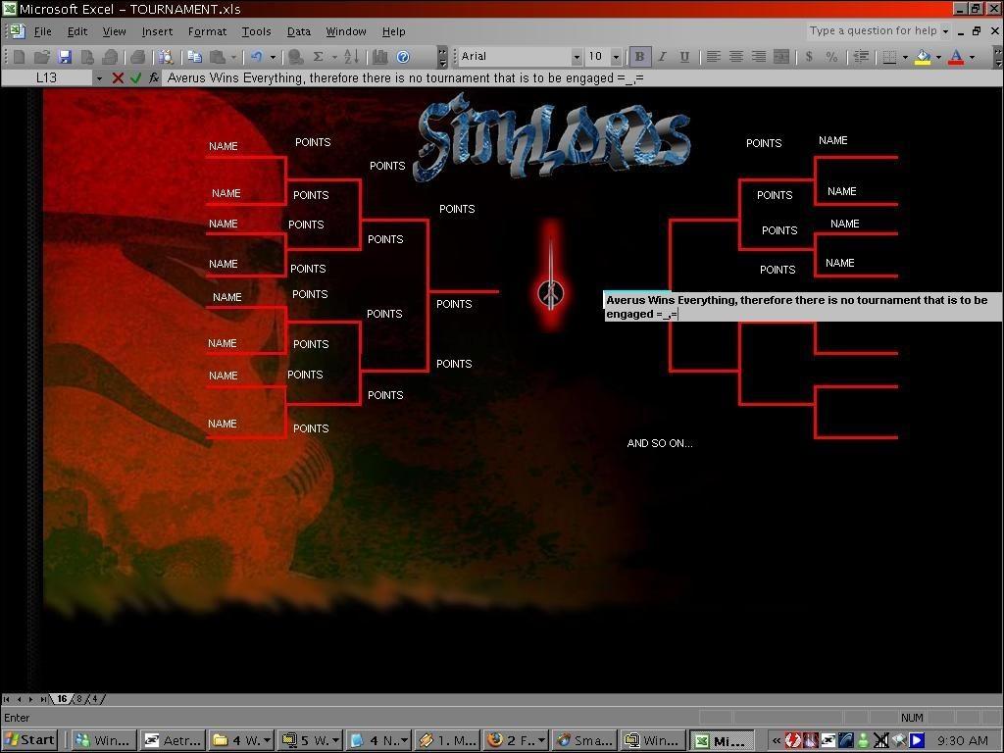Open the Format menu
Screen dimensions: 1004x753
pos(207,31)
